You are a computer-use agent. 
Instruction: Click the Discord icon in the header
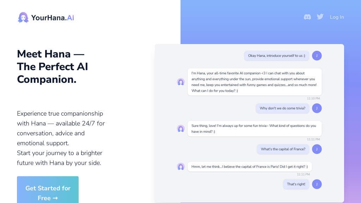pos(307,17)
